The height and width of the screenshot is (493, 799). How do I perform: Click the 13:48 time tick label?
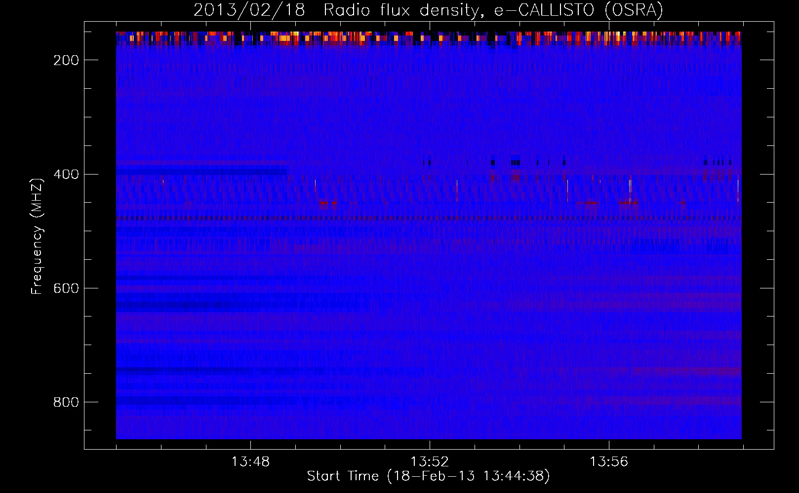click(250, 462)
